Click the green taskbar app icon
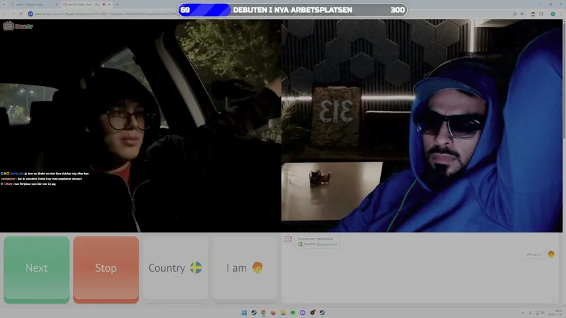Viewport: 566px width, 318px height. [x=293, y=313]
